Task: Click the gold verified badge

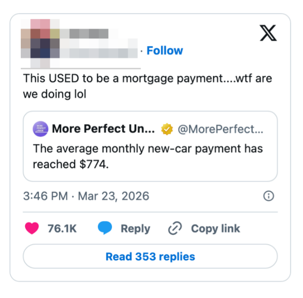Action: tap(167, 130)
